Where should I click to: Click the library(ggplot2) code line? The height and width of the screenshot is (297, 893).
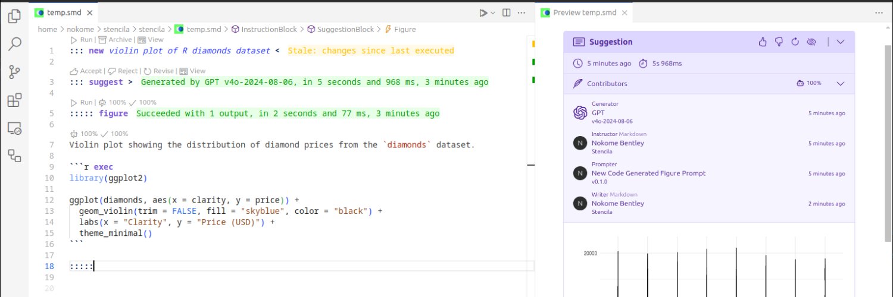click(108, 178)
